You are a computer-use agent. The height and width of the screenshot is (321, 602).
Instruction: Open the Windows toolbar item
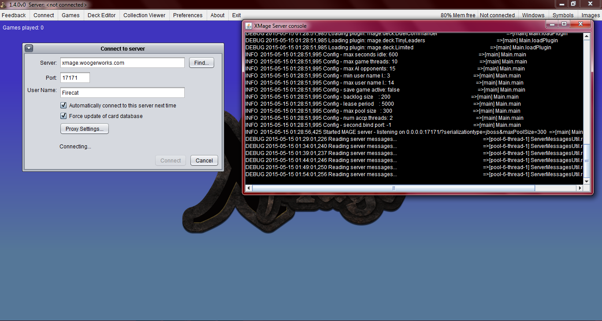click(x=533, y=15)
